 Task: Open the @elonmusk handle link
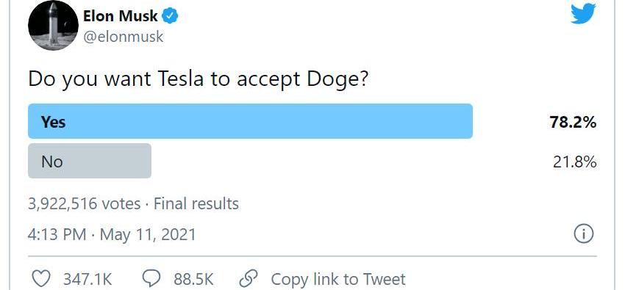pyautogui.click(x=124, y=37)
